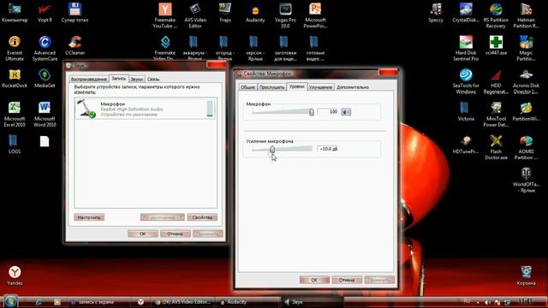Select the Speccy desktop icon
This screenshot has width=548, height=308.
point(436,13)
